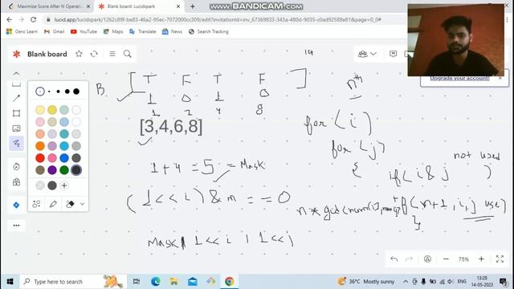The image size is (514, 289).
Task: Open the Windows Start menu
Action: [x=10, y=282]
